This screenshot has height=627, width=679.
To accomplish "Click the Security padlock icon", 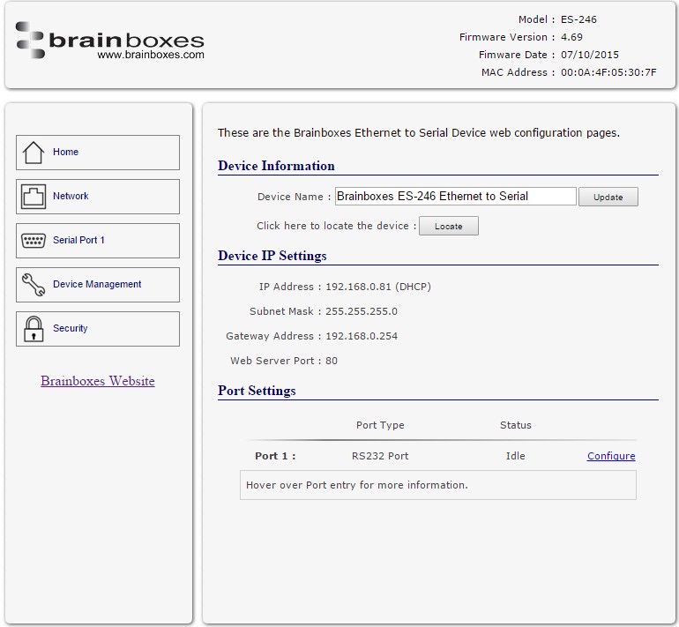I will point(34,329).
